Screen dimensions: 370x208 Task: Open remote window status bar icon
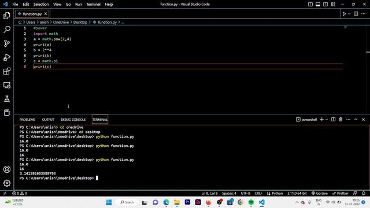tap(5, 193)
